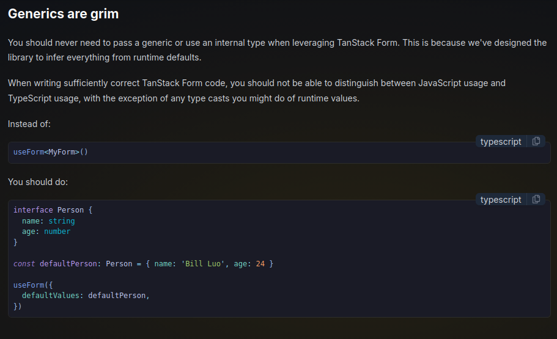This screenshot has height=339, width=557.
Task: Click the "defaultValues: defaultPerson," line
Action: pyautogui.click(x=86, y=296)
